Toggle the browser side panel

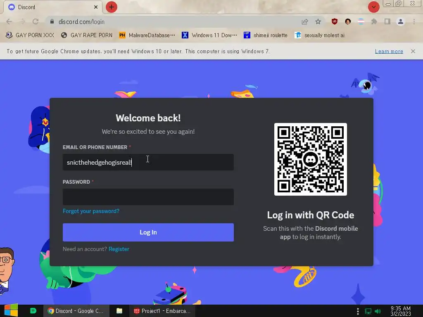[x=387, y=21]
